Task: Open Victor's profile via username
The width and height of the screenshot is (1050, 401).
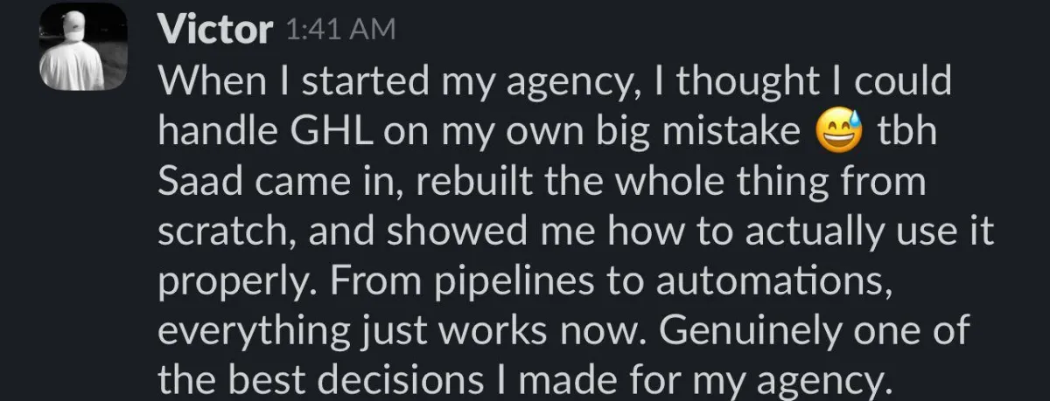Action: point(214,31)
